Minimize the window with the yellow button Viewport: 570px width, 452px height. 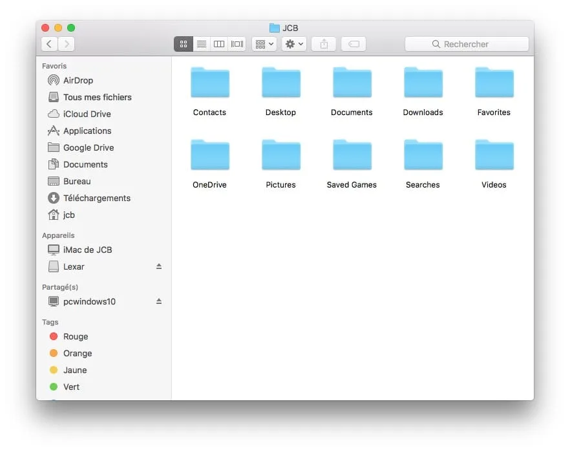[58, 28]
